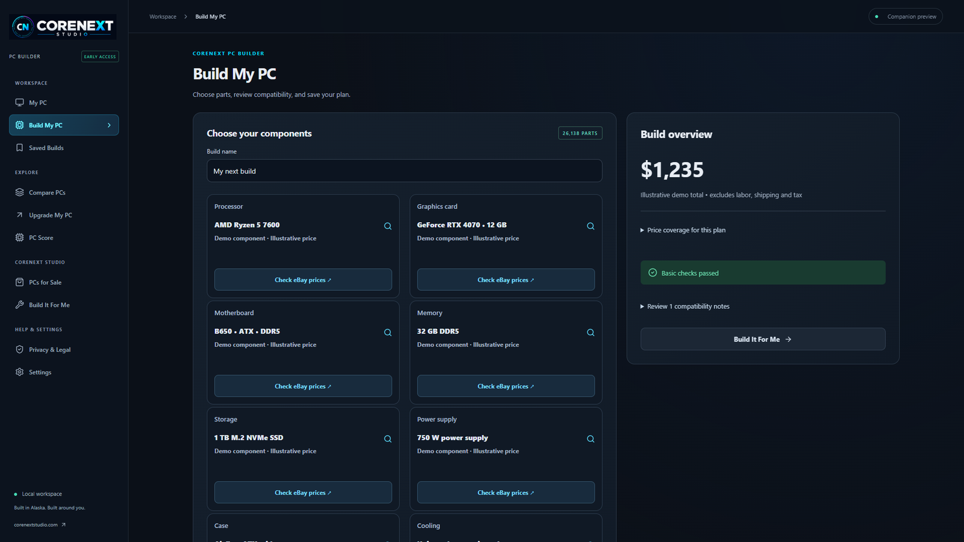This screenshot has height=542, width=964.
Task: Check eBay prices for Storage
Action: [303, 493]
